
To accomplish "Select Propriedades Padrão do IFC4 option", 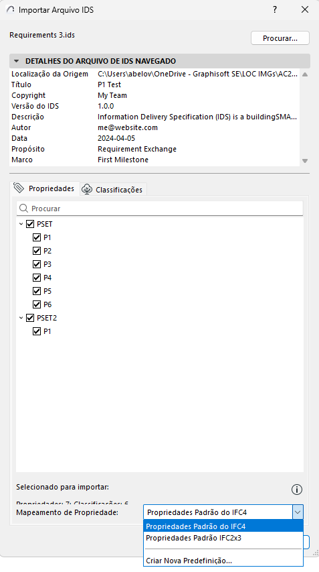I will pos(223,526).
